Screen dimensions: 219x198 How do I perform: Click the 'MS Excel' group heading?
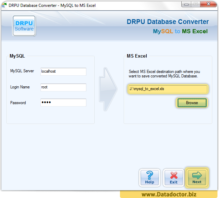(x=137, y=56)
